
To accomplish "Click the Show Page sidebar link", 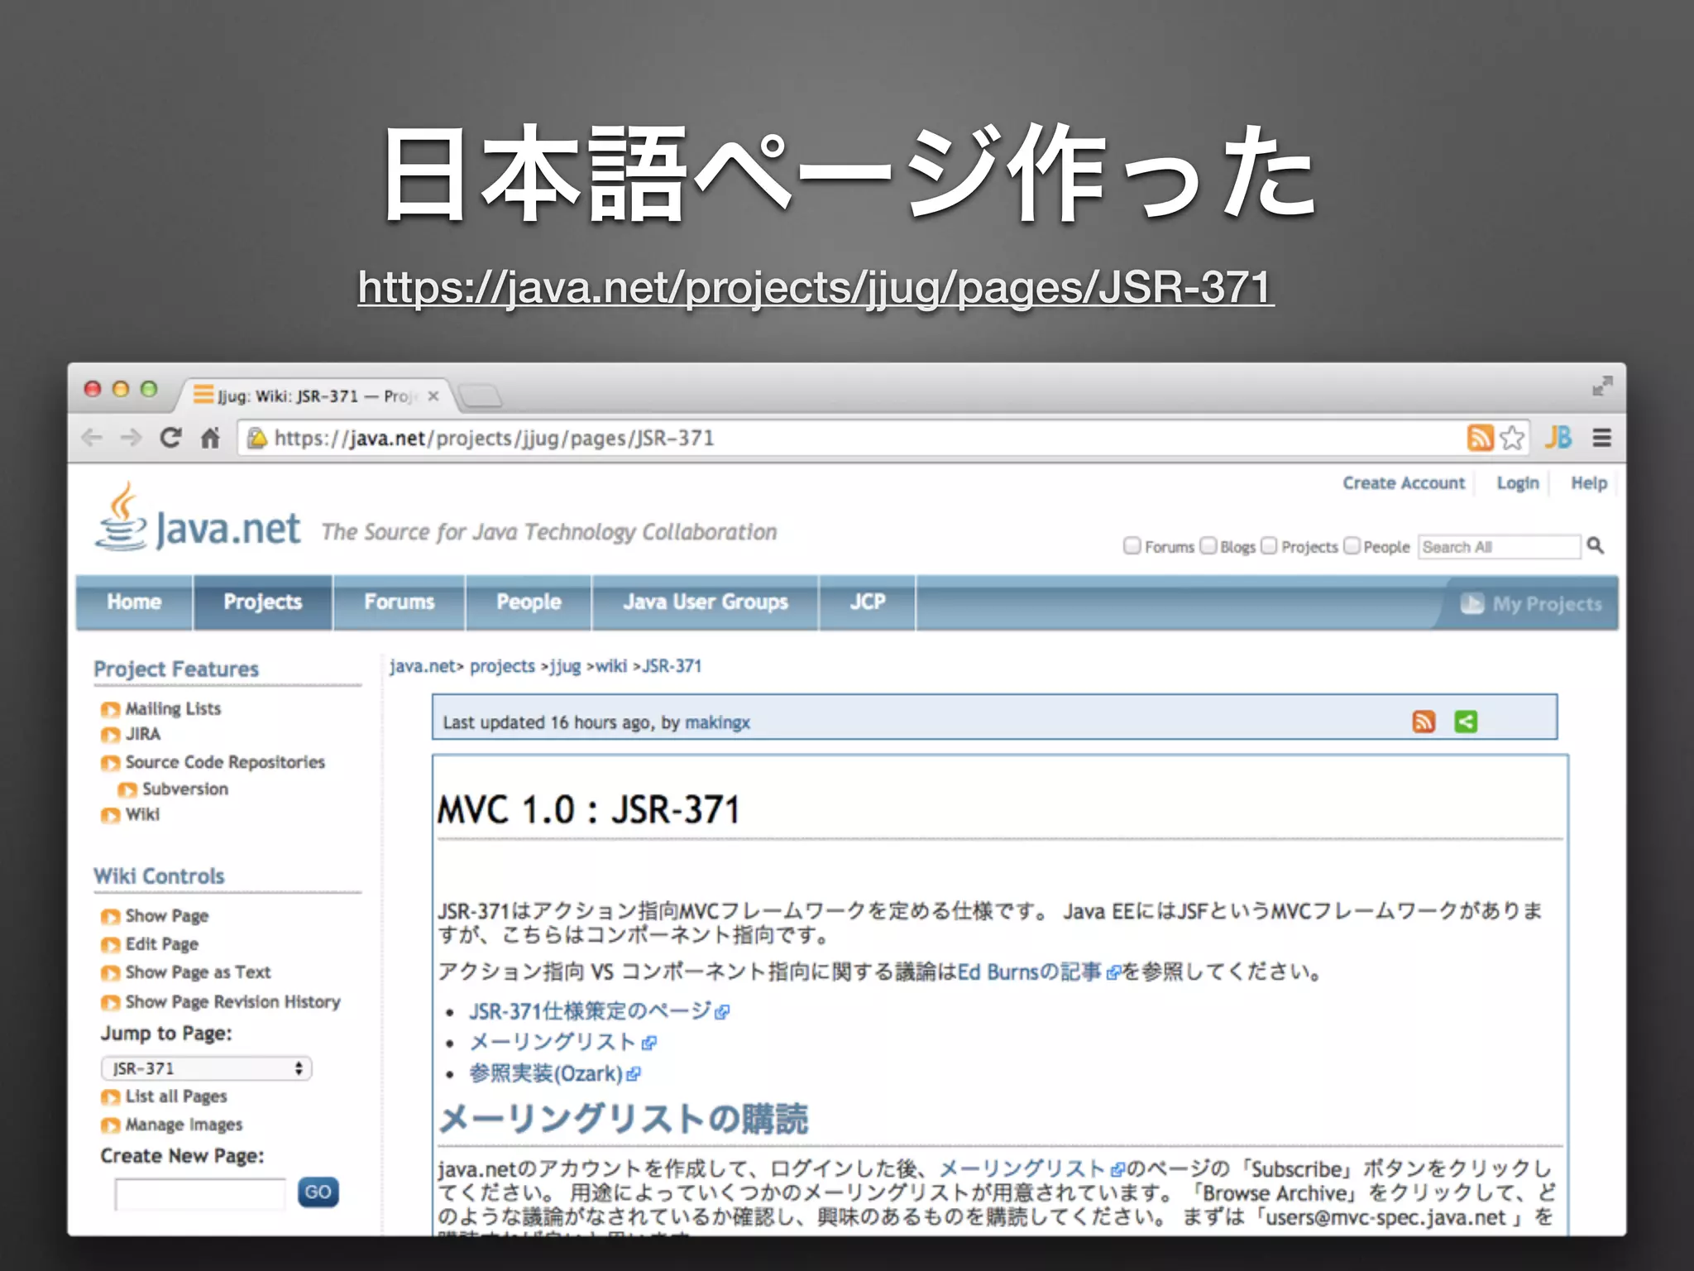I will pos(167,916).
